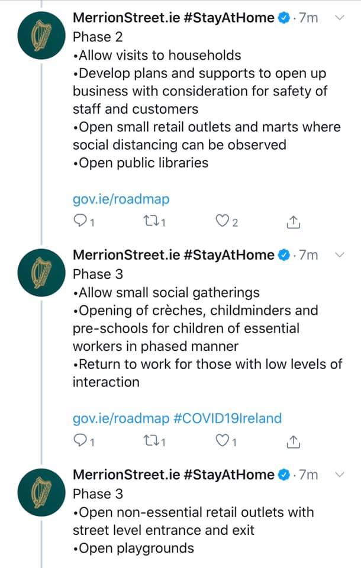The image size is (361, 568).
Task: Open harp avatar on the Phase 2 tweet
Action: coord(41,35)
